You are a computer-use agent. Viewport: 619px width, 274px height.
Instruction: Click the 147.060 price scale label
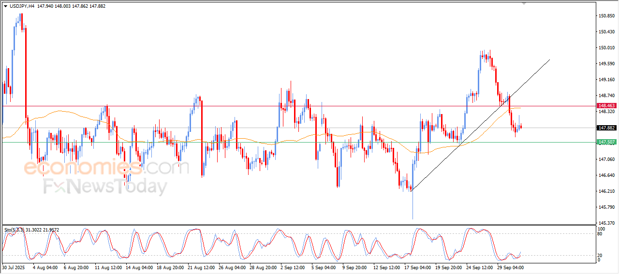click(x=606, y=159)
